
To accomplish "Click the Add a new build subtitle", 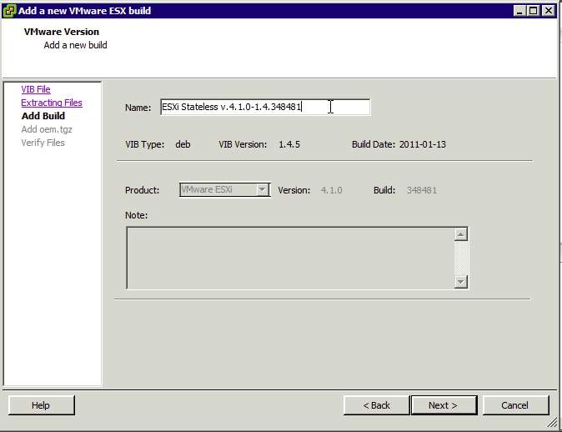I will 75,45.
